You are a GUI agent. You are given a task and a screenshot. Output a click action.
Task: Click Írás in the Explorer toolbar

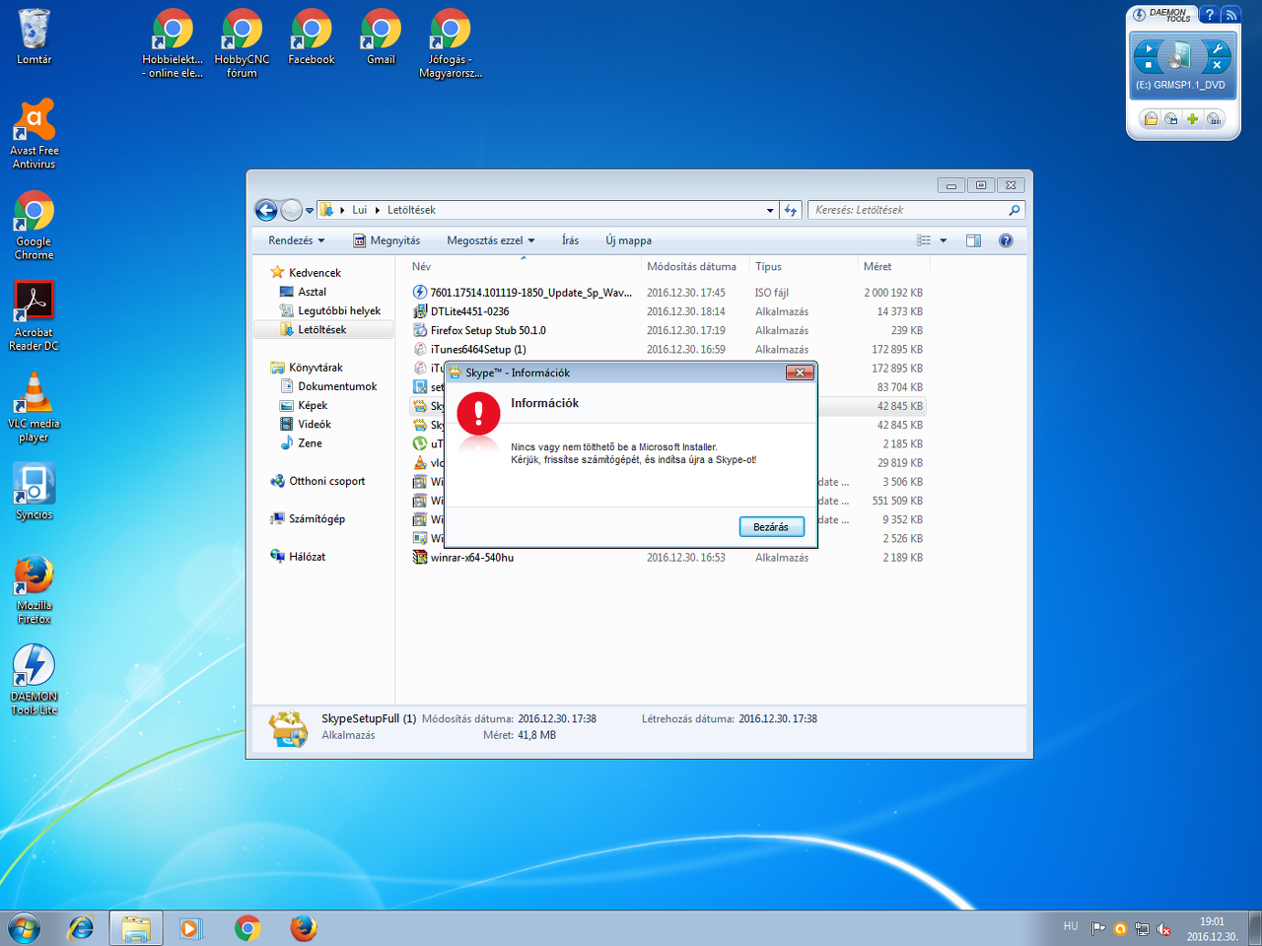[x=571, y=240]
